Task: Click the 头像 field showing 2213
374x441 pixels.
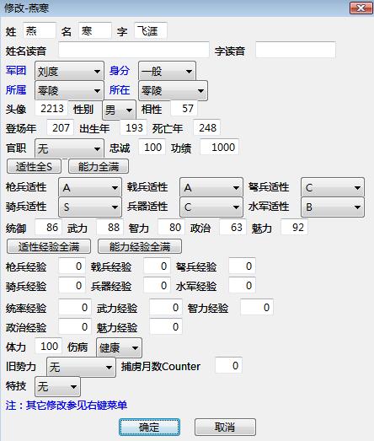Action: pyautogui.click(x=51, y=109)
